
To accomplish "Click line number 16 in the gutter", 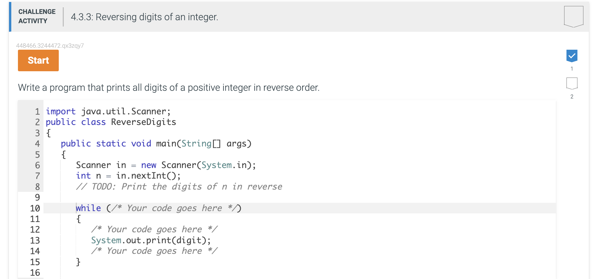I will [x=35, y=273].
